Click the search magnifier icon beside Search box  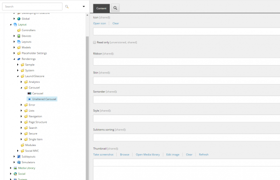click(67, 7)
